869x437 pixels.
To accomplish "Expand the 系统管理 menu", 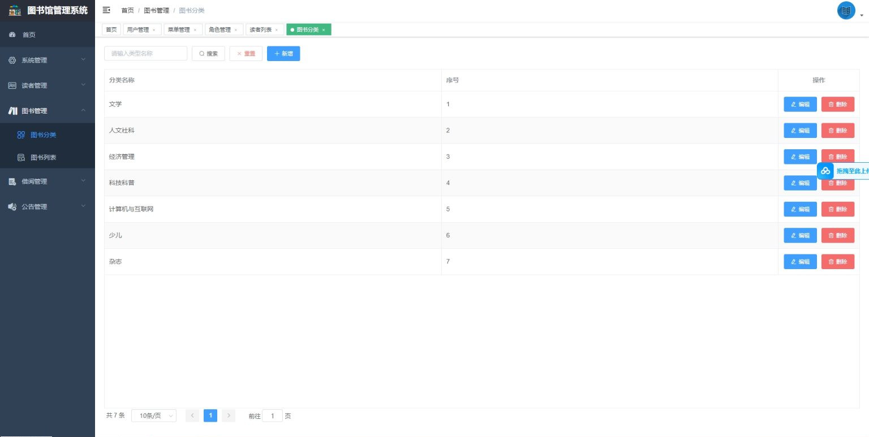I will pos(47,60).
